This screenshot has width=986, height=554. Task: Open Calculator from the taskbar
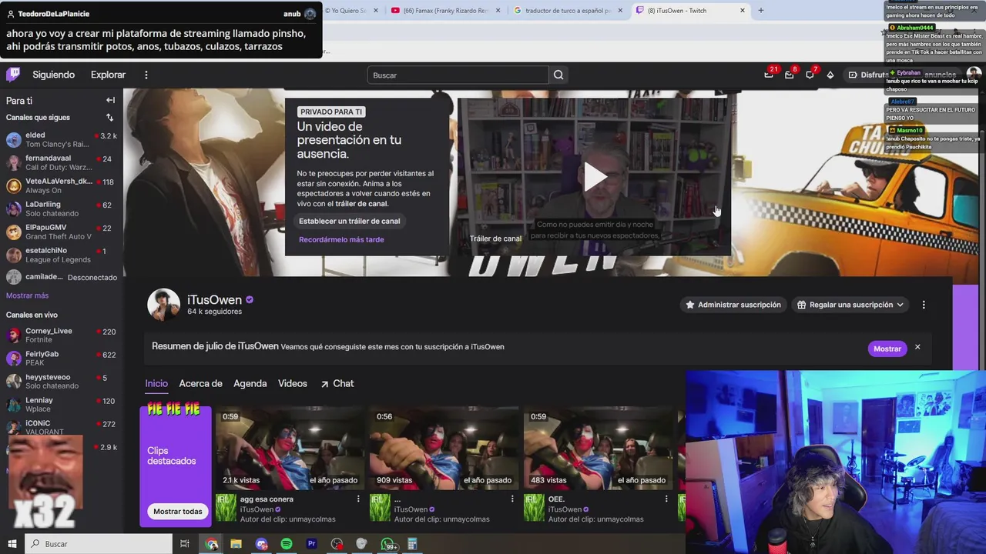click(412, 544)
